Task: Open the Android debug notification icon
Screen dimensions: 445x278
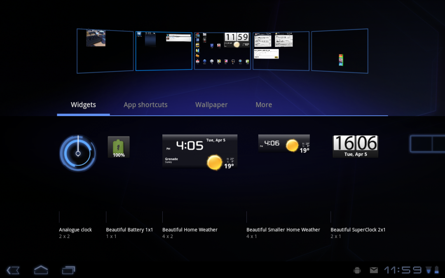Action: (357, 270)
